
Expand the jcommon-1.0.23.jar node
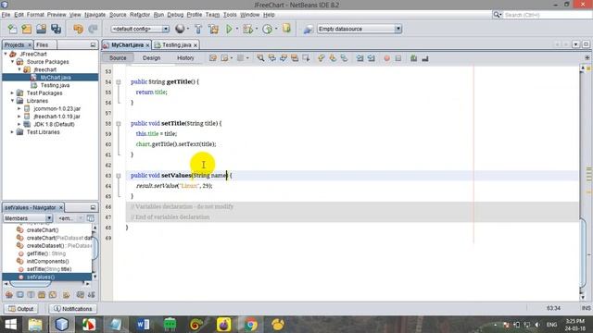click(x=19, y=108)
